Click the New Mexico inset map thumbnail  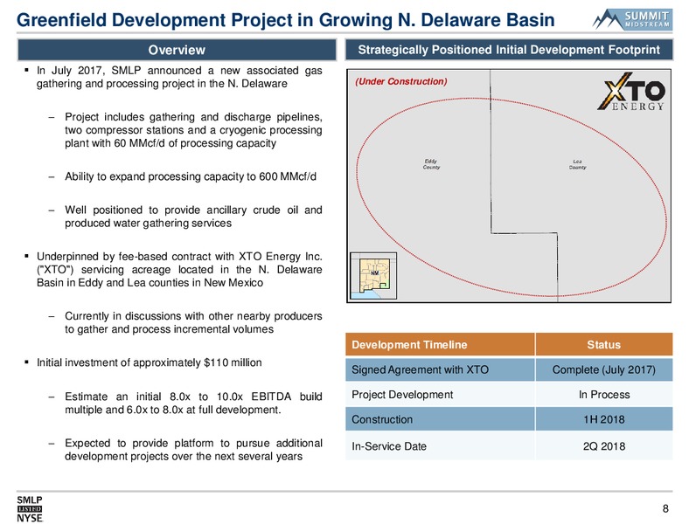[373, 276]
